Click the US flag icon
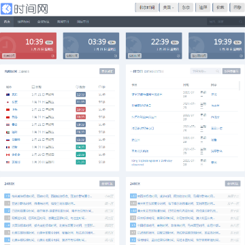Image resolution: width=245 pixels, height=245 pixels. click(7, 162)
